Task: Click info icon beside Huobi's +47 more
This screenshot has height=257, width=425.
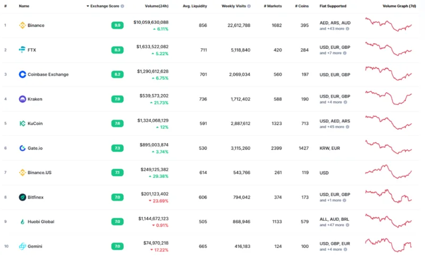Action: [347, 225]
